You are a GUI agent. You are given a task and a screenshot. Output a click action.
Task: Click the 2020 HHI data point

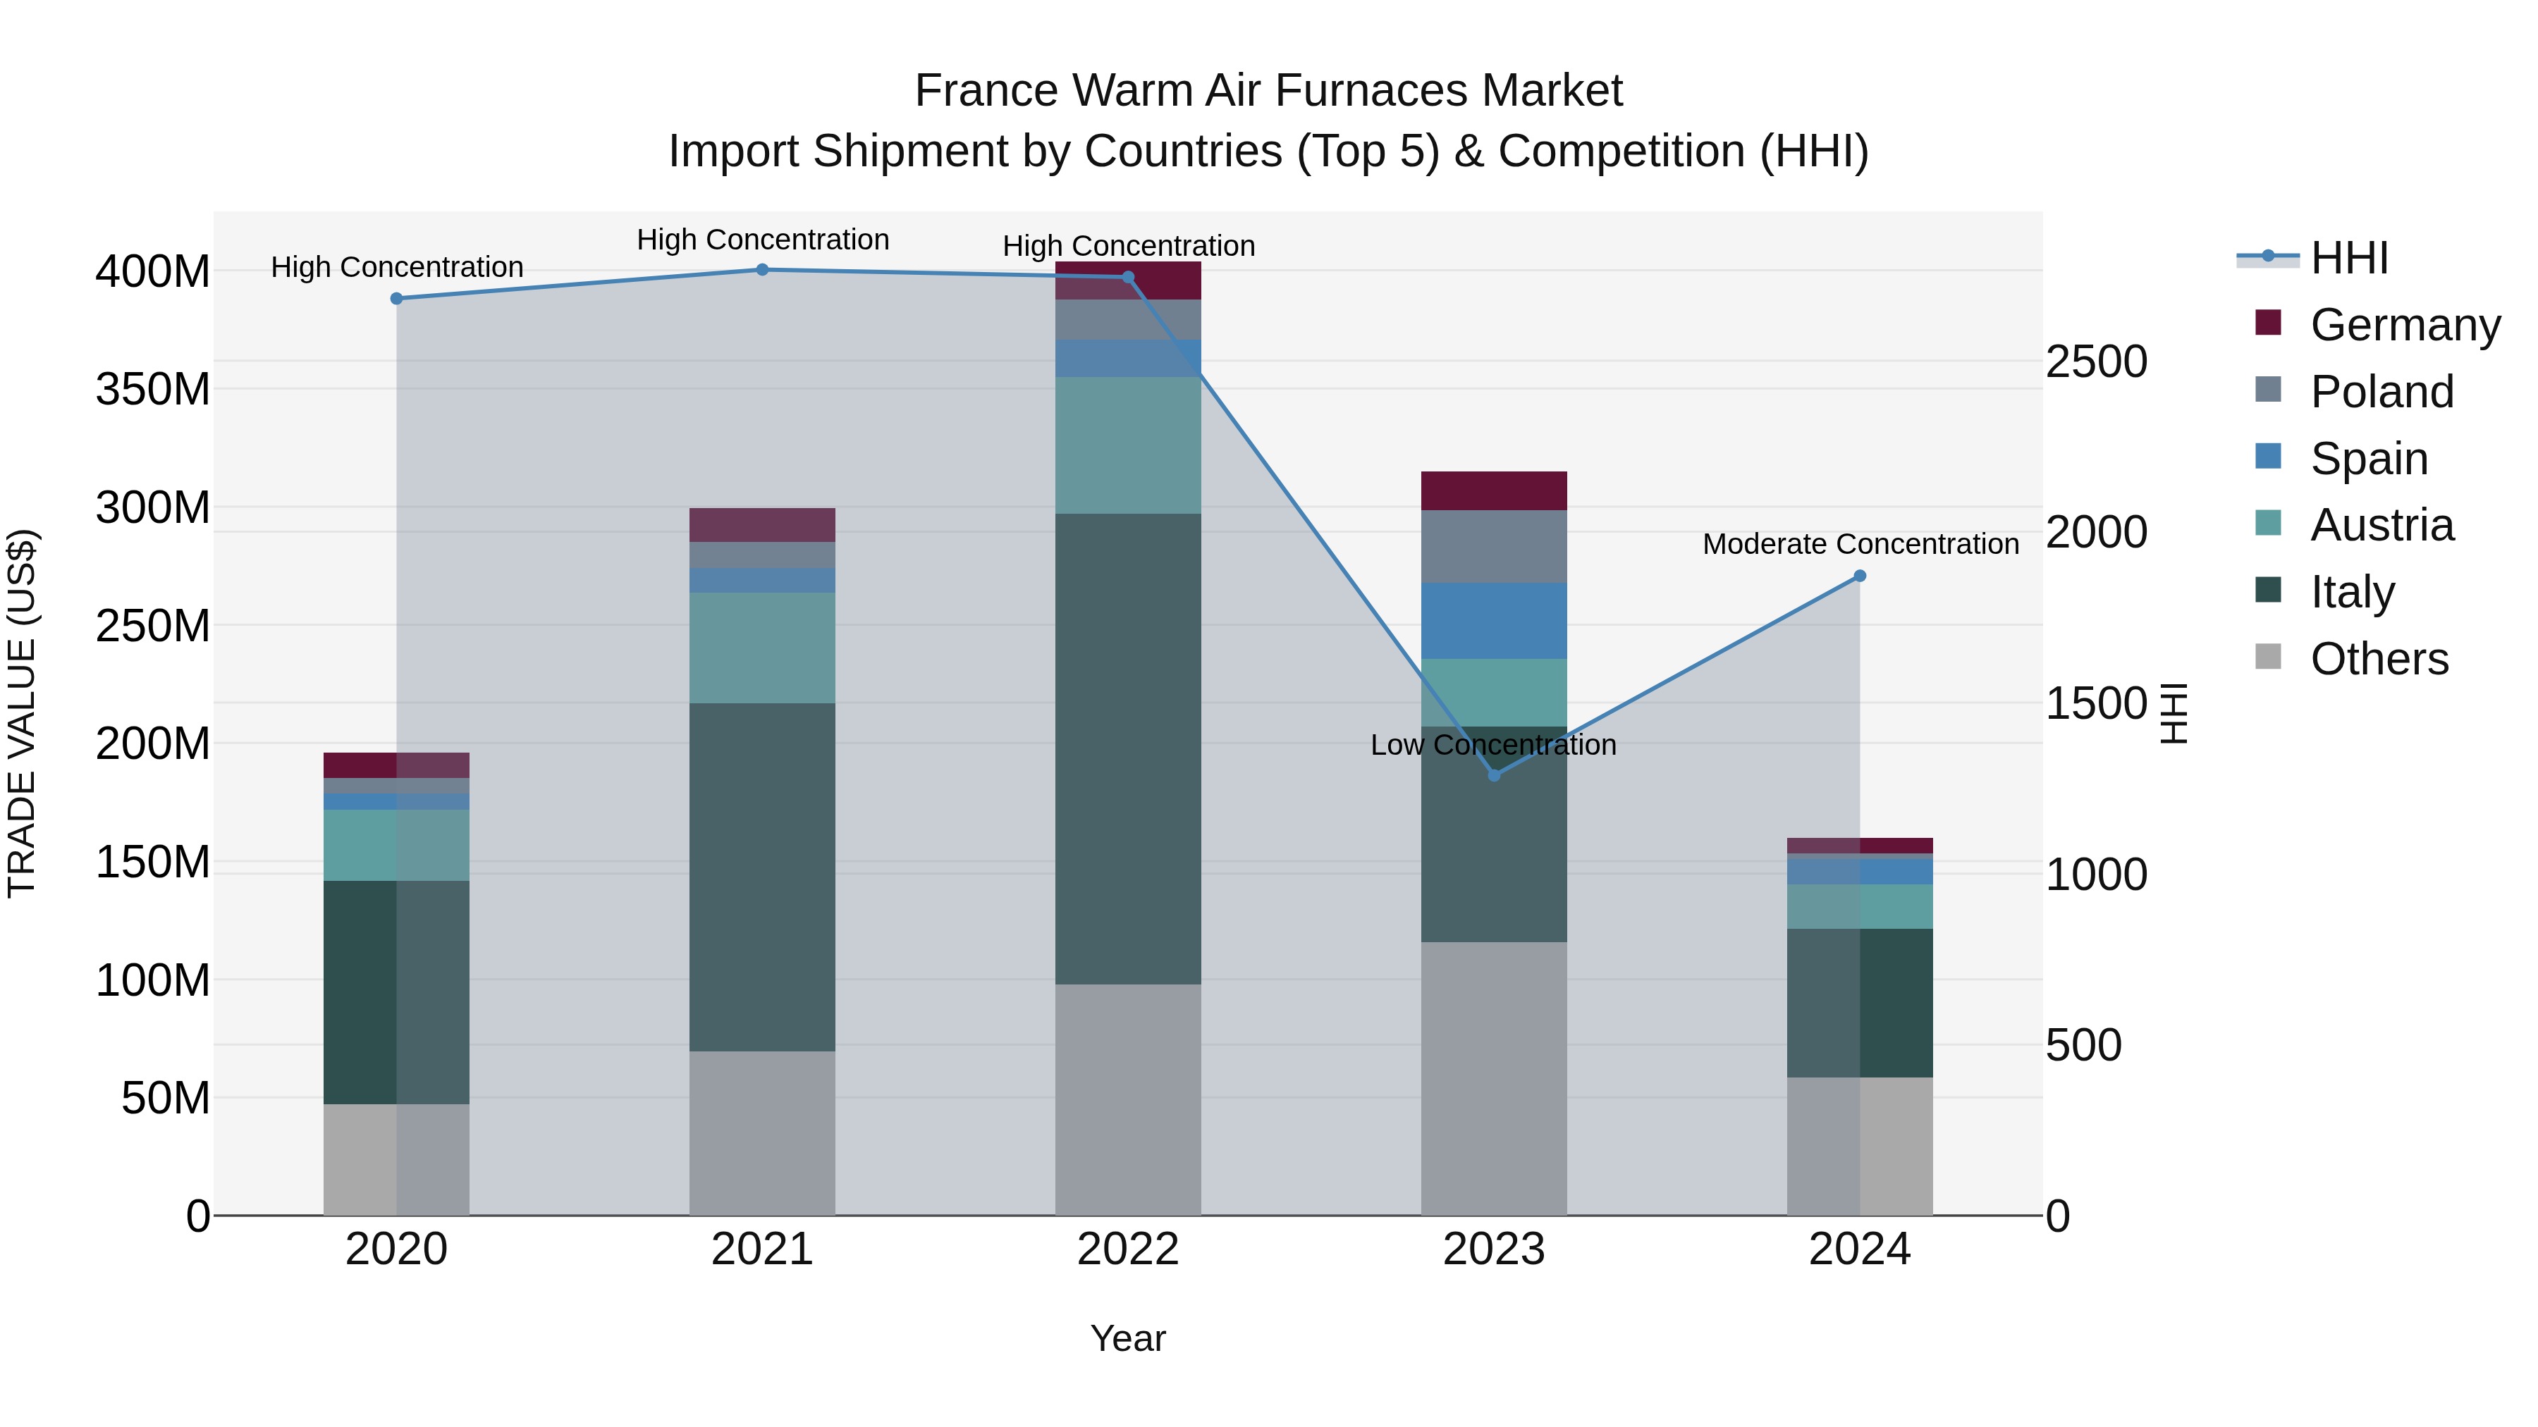(396, 298)
